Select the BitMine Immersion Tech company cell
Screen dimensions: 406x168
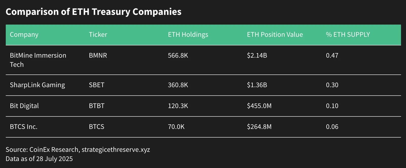[38, 60]
